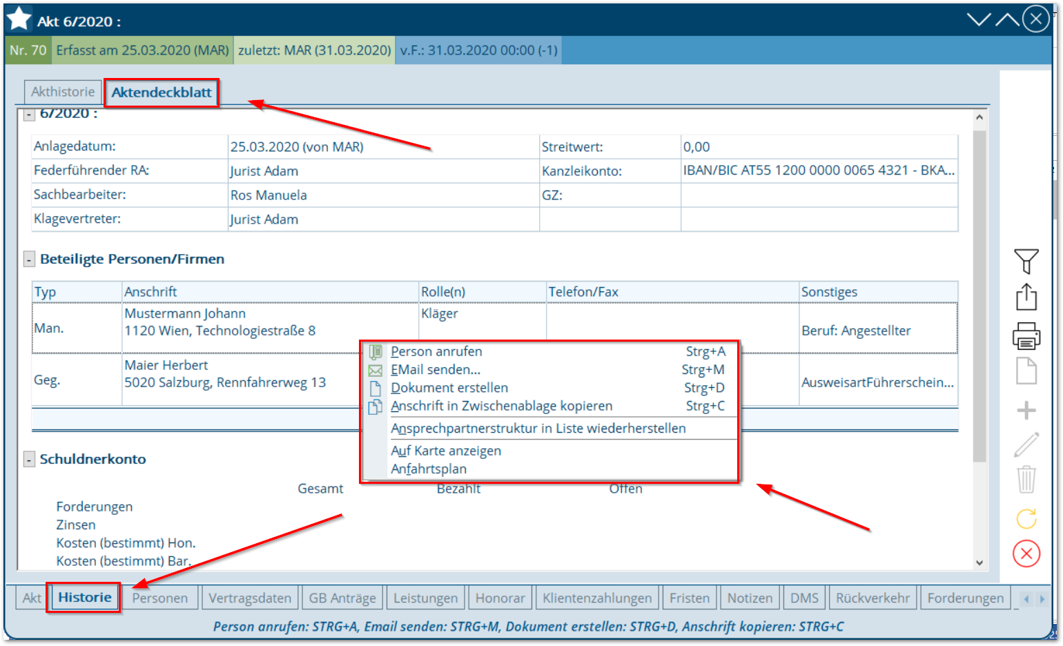1063x646 pixels.
Task: Click scrollbar up arrow in Aktendeckblatt
Action: [x=979, y=117]
